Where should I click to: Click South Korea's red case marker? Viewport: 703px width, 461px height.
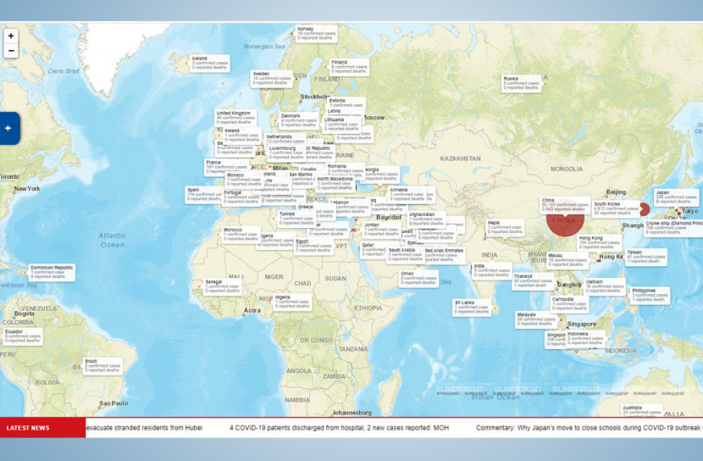coord(645,209)
